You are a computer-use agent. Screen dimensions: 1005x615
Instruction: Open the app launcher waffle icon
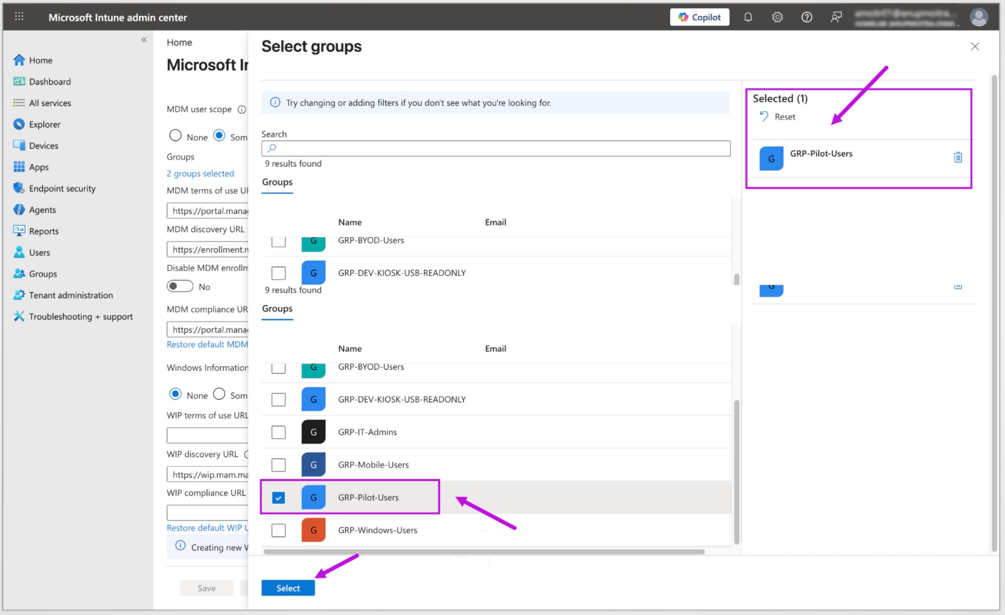point(19,17)
